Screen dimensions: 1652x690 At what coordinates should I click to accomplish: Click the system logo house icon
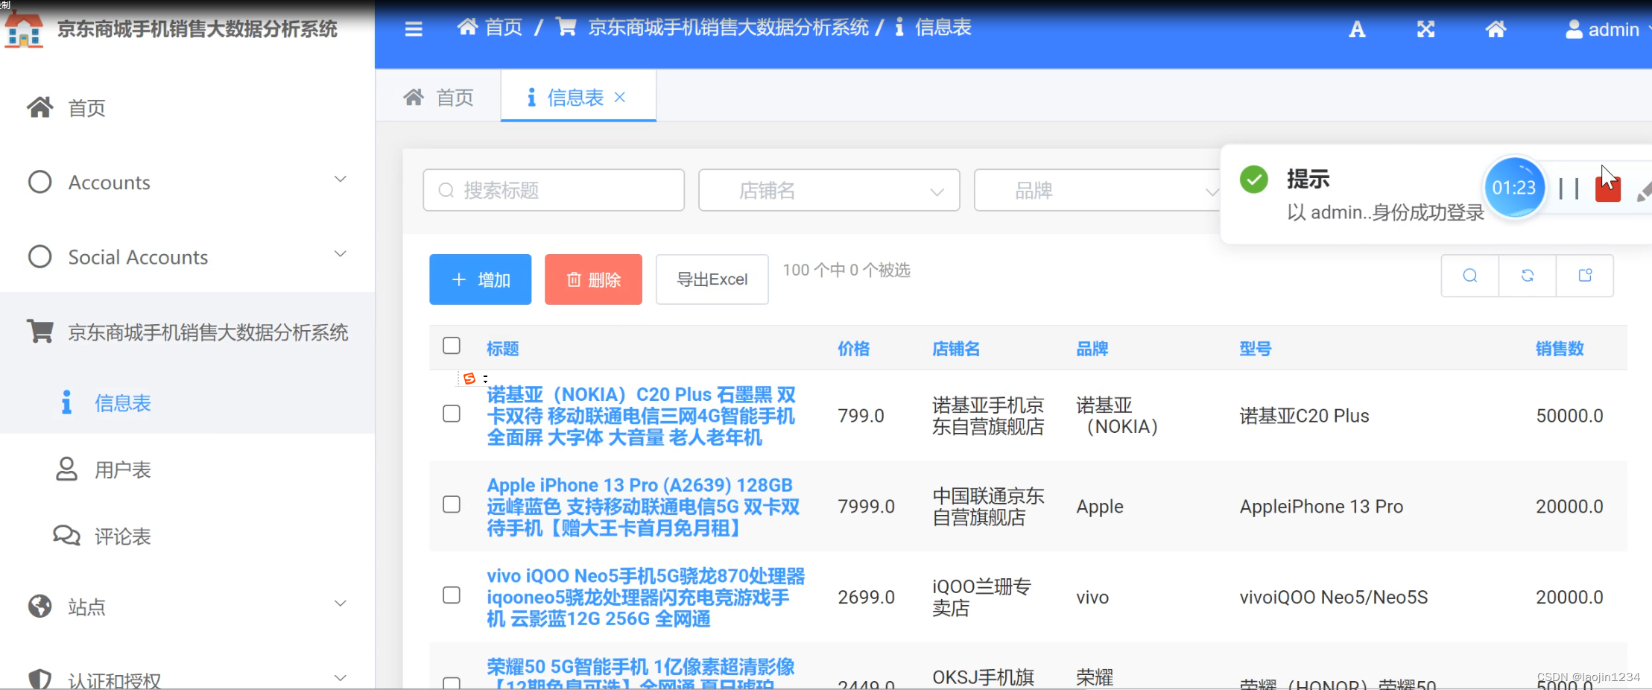point(24,30)
